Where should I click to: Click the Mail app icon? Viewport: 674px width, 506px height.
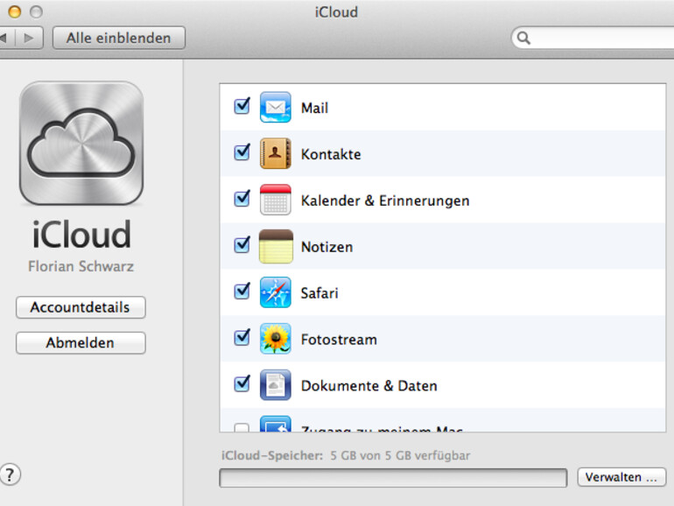point(275,107)
